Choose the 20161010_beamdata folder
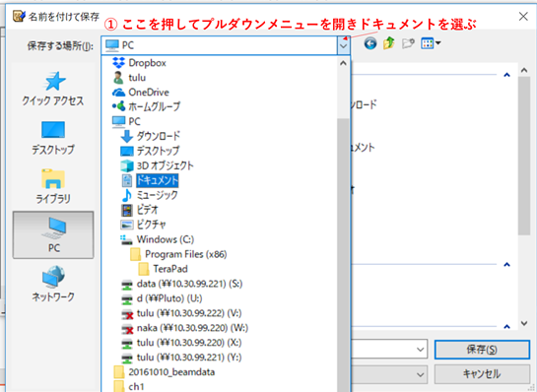 (x=164, y=372)
